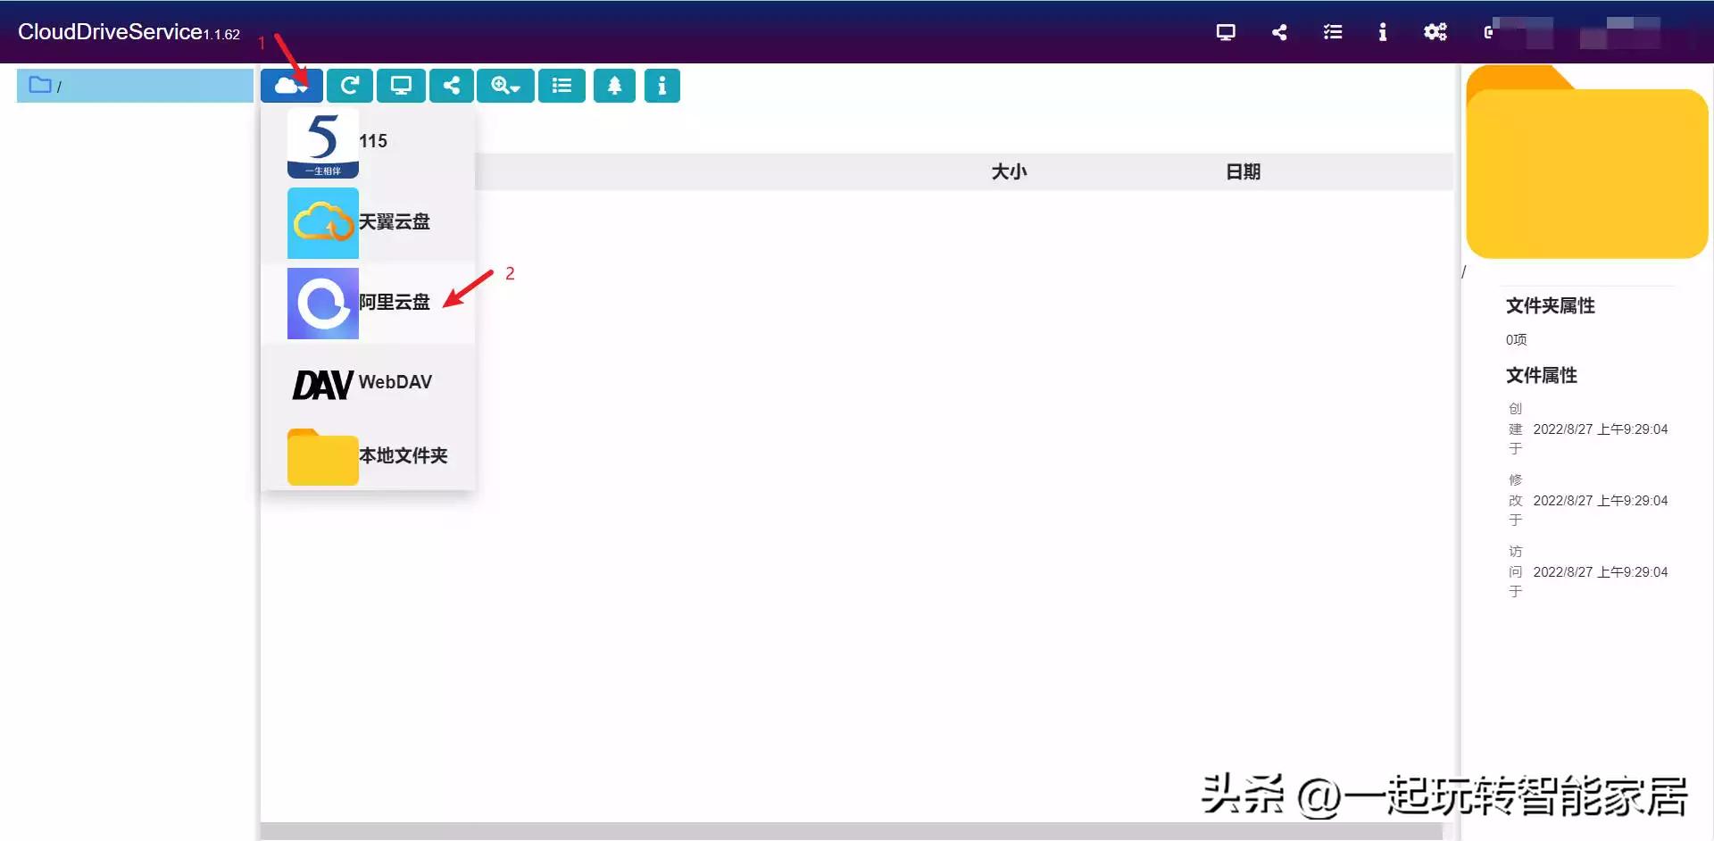
Task: Open the search dropdown in the toolbar
Action: pyautogui.click(x=505, y=86)
